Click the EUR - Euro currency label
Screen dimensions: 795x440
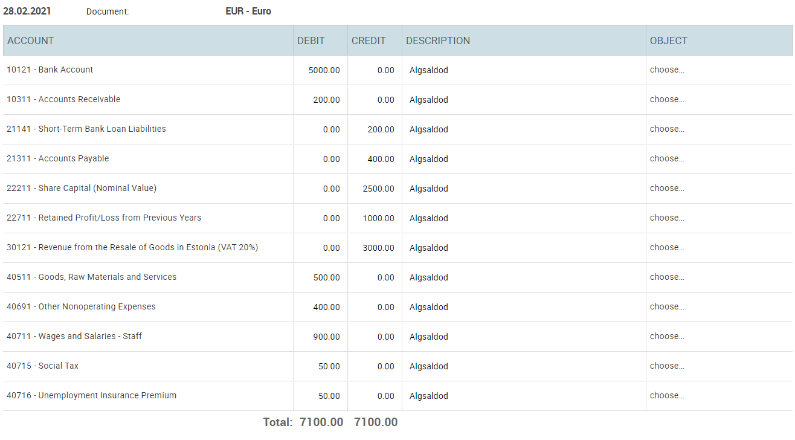(x=248, y=11)
